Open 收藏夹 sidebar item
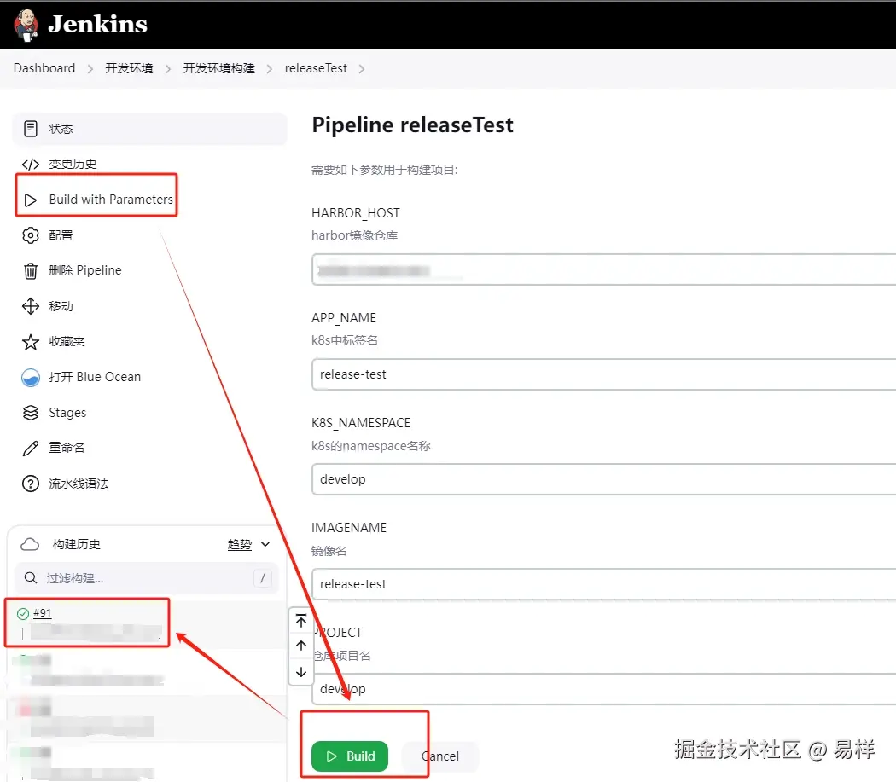 [x=67, y=342]
